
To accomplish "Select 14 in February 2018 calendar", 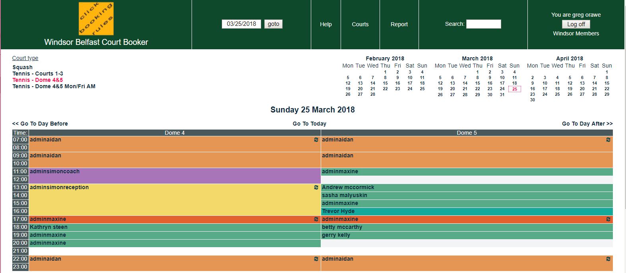I will pyautogui.click(x=372, y=83).
